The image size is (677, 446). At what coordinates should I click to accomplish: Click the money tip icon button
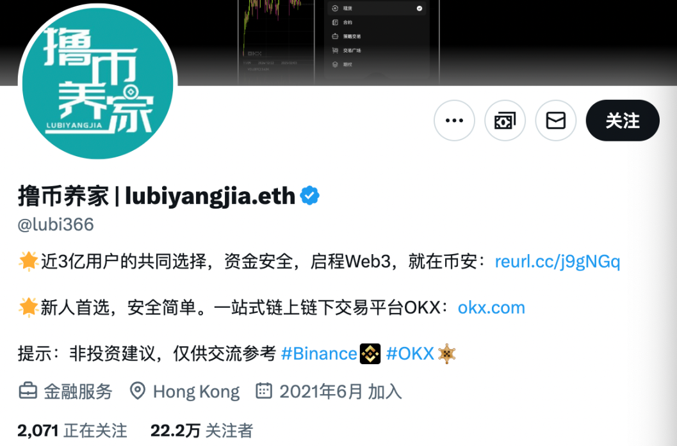(505, 120)
